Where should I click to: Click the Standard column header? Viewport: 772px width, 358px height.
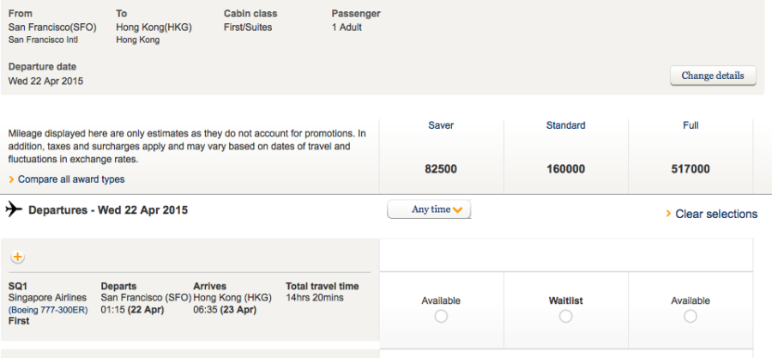click(x=565, y=125)
